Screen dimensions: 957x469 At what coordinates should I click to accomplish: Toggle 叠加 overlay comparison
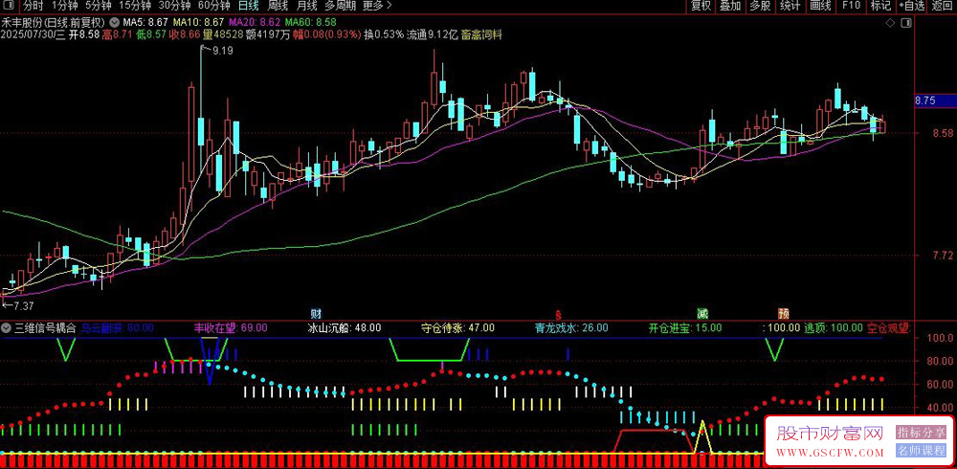coord(730,6)
